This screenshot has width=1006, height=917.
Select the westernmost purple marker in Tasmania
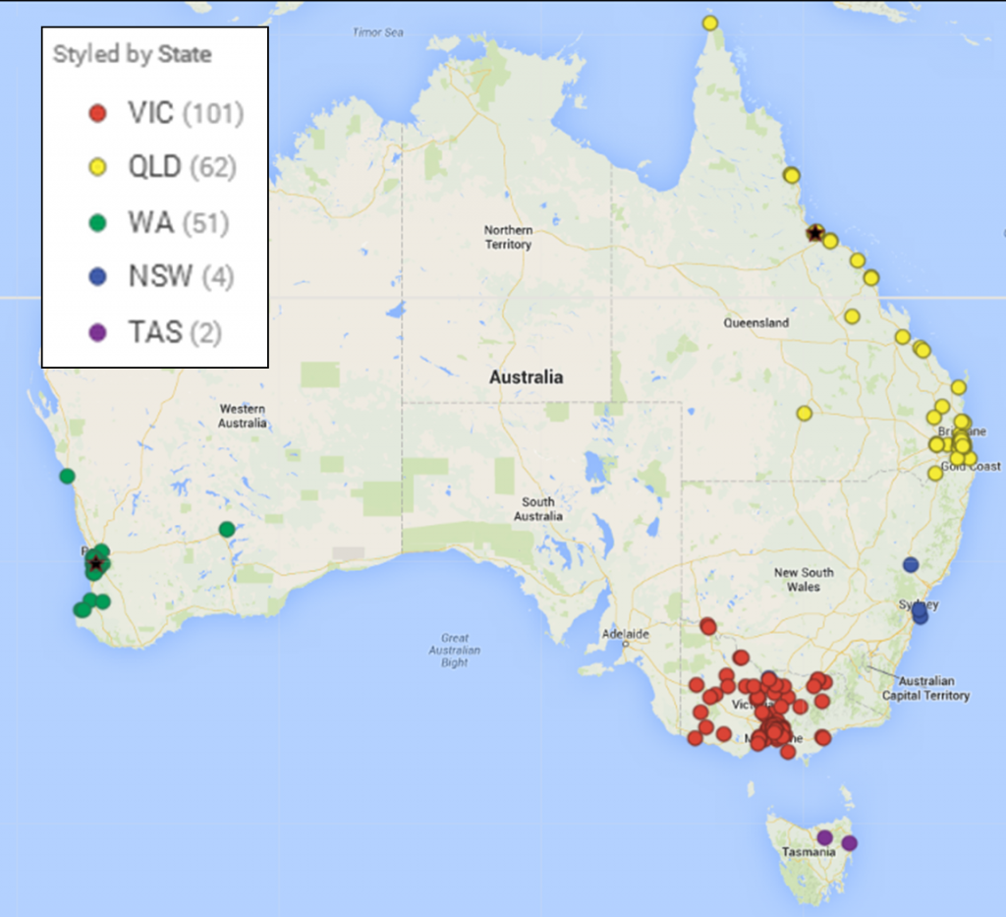click(825, 837)
